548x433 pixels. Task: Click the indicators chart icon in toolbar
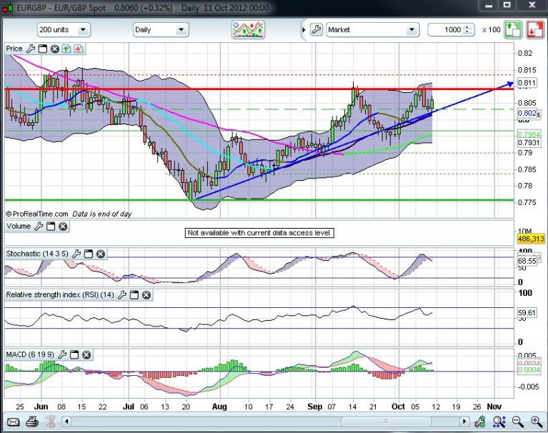(x=247, y=30)
